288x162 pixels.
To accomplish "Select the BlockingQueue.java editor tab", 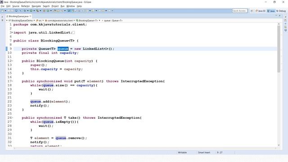I will tap(18, 16).
